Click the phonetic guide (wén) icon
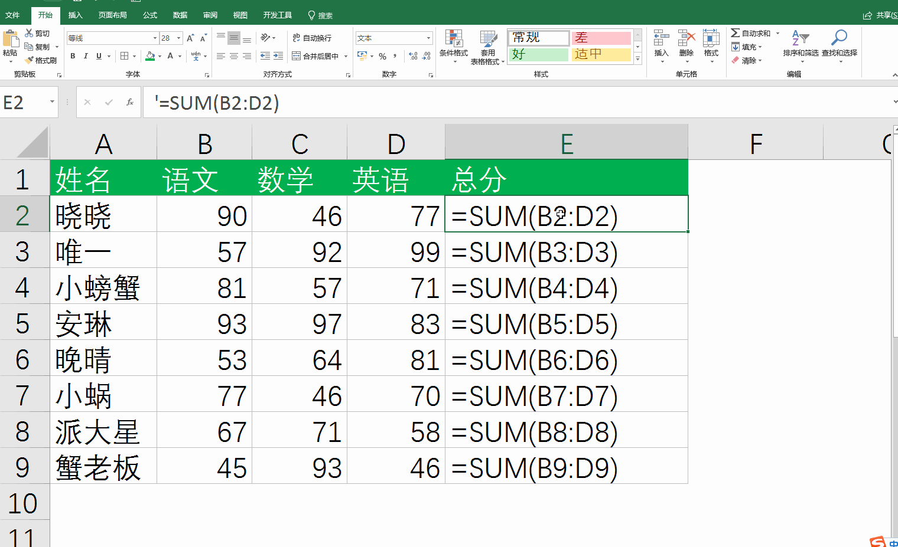The width and height of the screenshot is (898, 547). (196, 56)
